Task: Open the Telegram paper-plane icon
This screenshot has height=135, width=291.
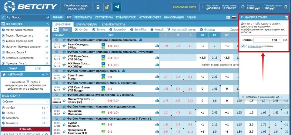Action: [117, 7]
